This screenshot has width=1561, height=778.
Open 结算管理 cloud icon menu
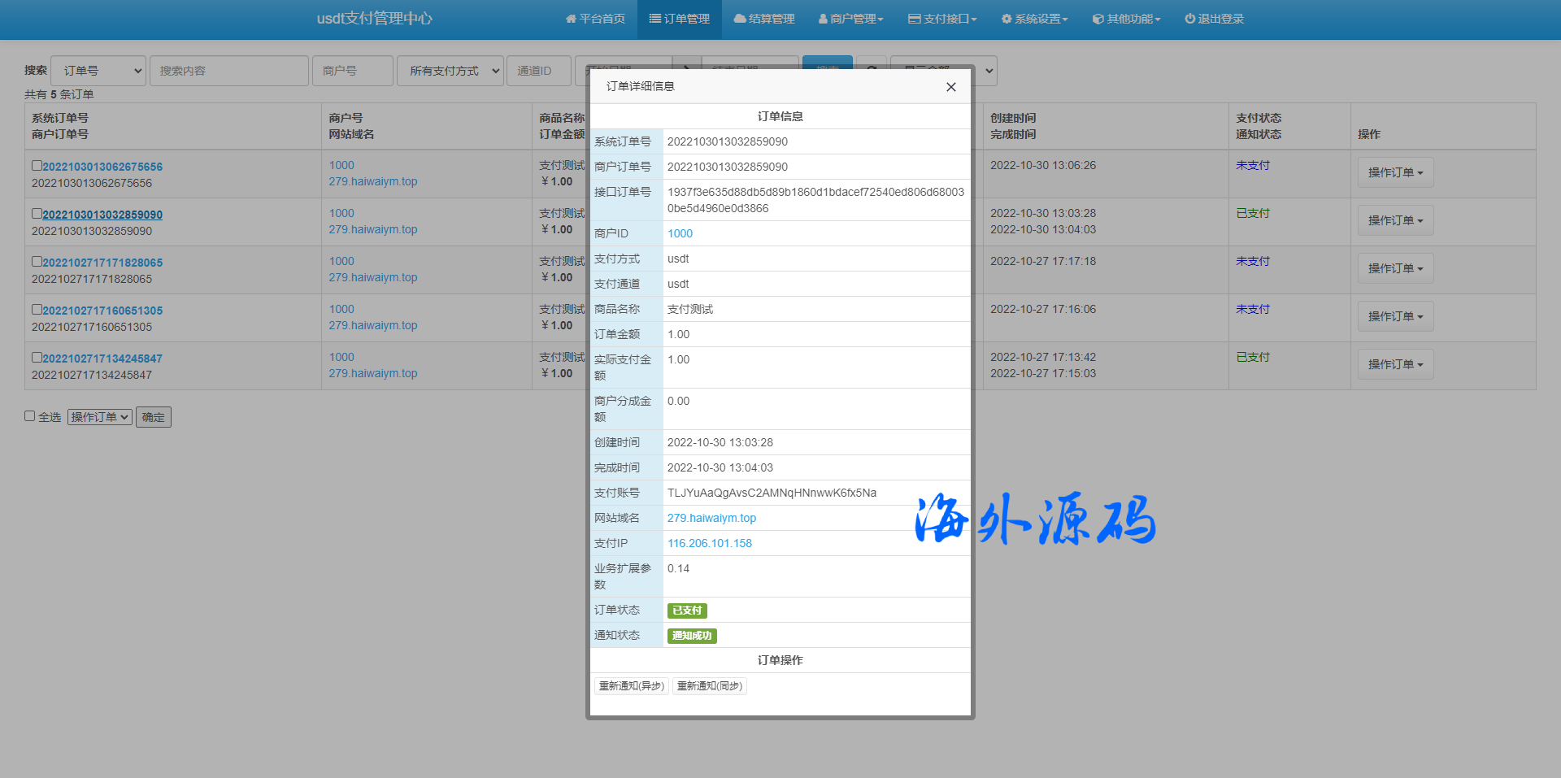click(x=764, y=19)
